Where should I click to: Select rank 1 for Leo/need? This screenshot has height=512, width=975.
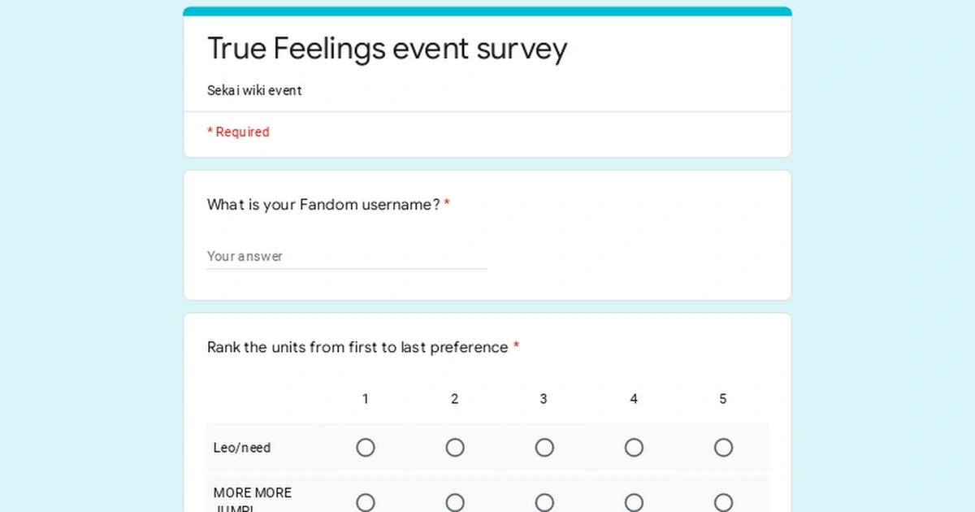click(366, 447)
